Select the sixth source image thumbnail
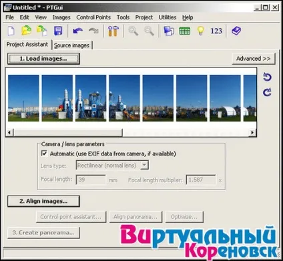This screenshot has height=261, width=283. (192, 98)
